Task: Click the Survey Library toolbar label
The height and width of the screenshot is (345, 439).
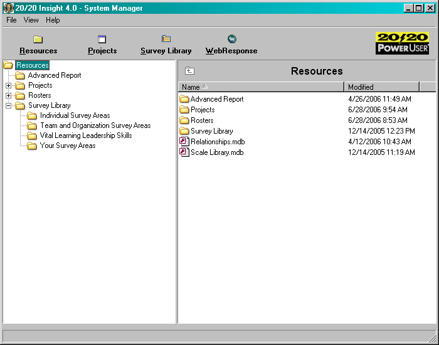Action: click(x=166, y=51)
